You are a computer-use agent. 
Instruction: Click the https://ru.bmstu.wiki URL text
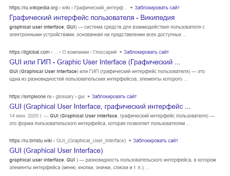[31, 141]
